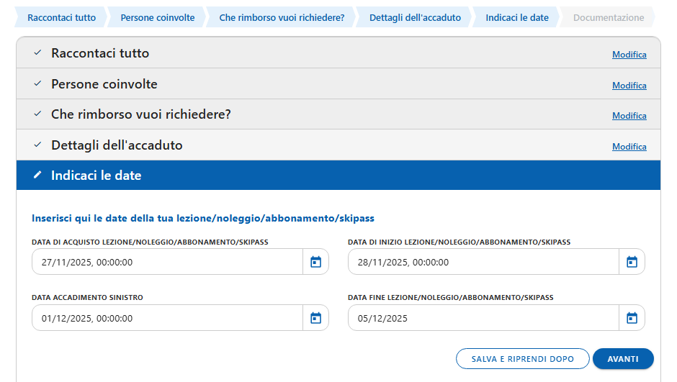Click Salva e riprendi dopo button
Image resolution: width=677 pixels, height=382 pixels.
[x=522, y=358]
